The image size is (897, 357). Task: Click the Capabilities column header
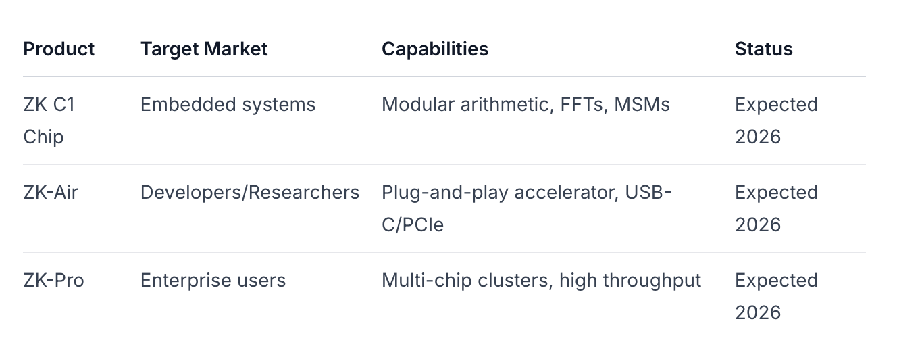tap(435, 49)
